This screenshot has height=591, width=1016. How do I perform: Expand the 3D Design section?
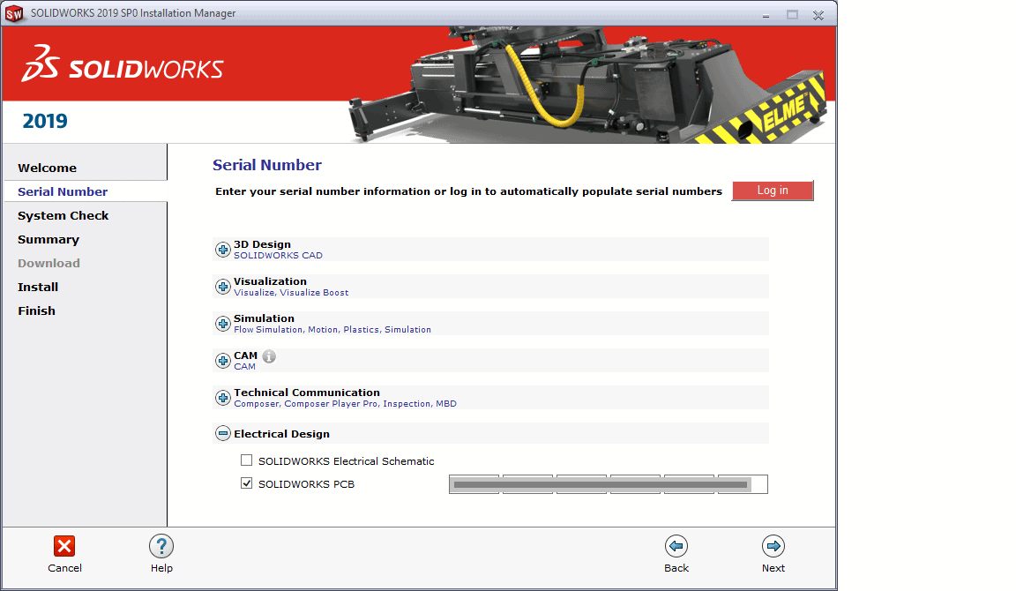click(223, 250)
